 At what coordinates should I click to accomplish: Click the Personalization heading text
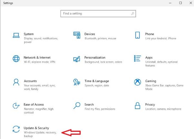tap(95, 58)
